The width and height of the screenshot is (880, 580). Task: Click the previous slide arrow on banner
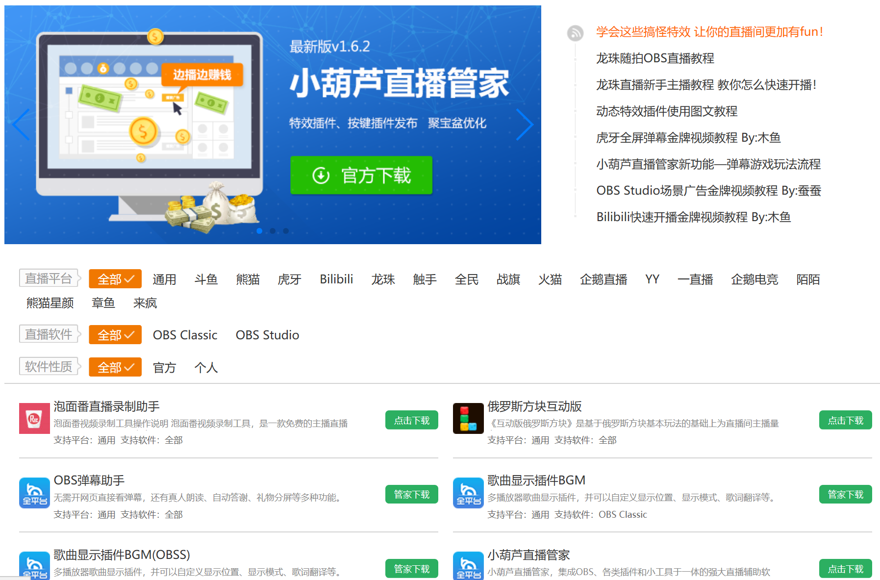[21, 125]
